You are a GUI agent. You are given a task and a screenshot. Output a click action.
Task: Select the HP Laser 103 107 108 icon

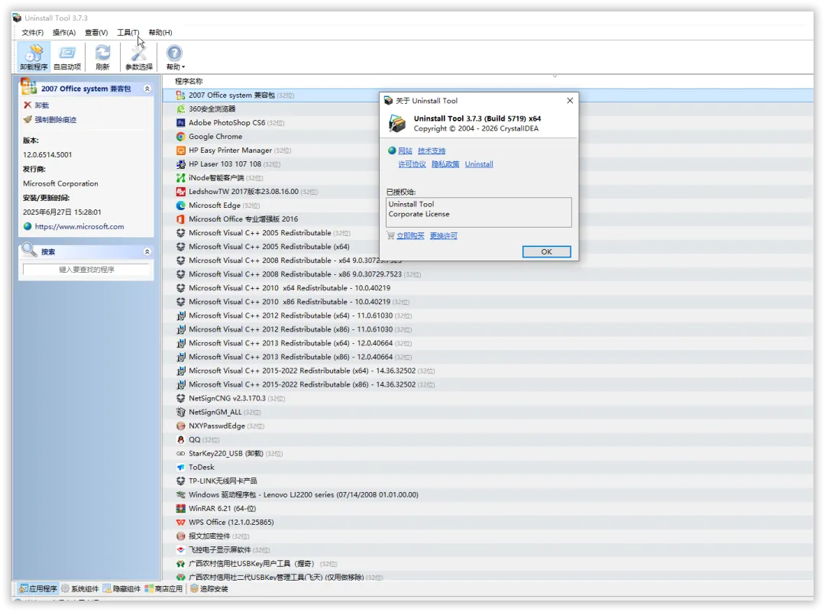[x=180, y=164]
